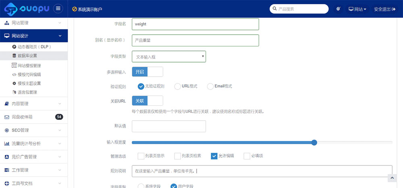Image resolution: width=403 pixels, height=188 pixels.
Task: Expand the 流量统计与分析 chevron
Action: click(x=60, y=144)
